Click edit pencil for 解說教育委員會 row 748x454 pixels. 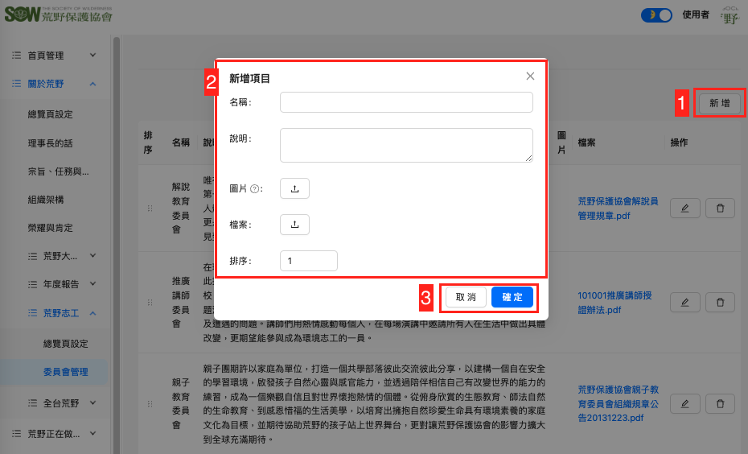coord(684,208)
